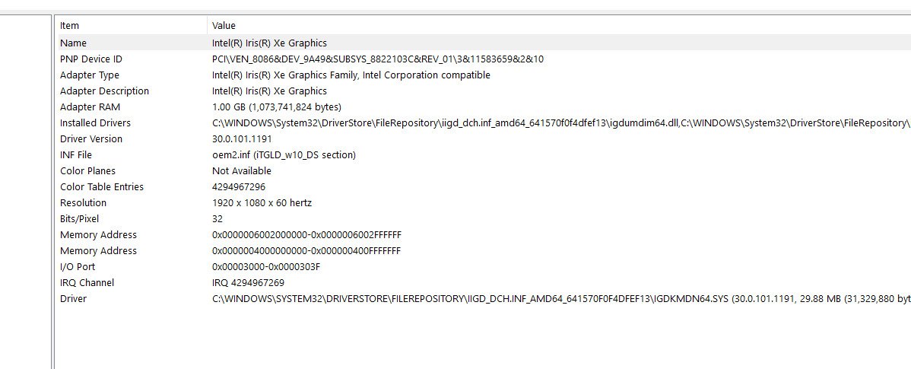Select the INF File row label

click(76, 155)
